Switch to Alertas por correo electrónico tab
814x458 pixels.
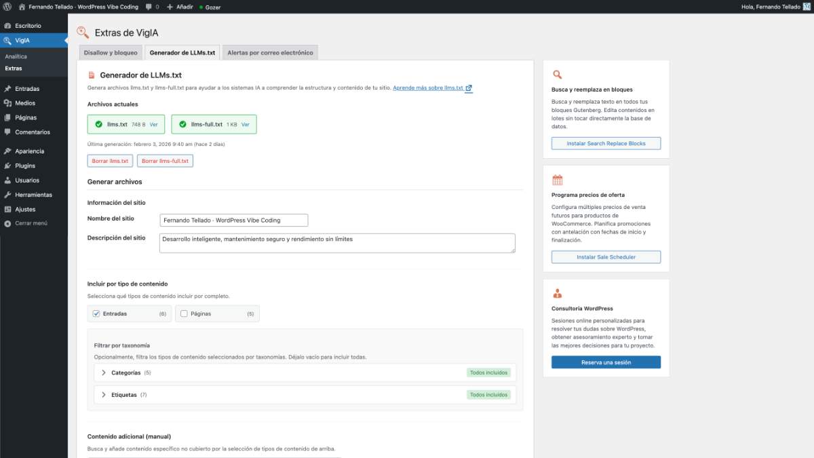pos(270,52)
